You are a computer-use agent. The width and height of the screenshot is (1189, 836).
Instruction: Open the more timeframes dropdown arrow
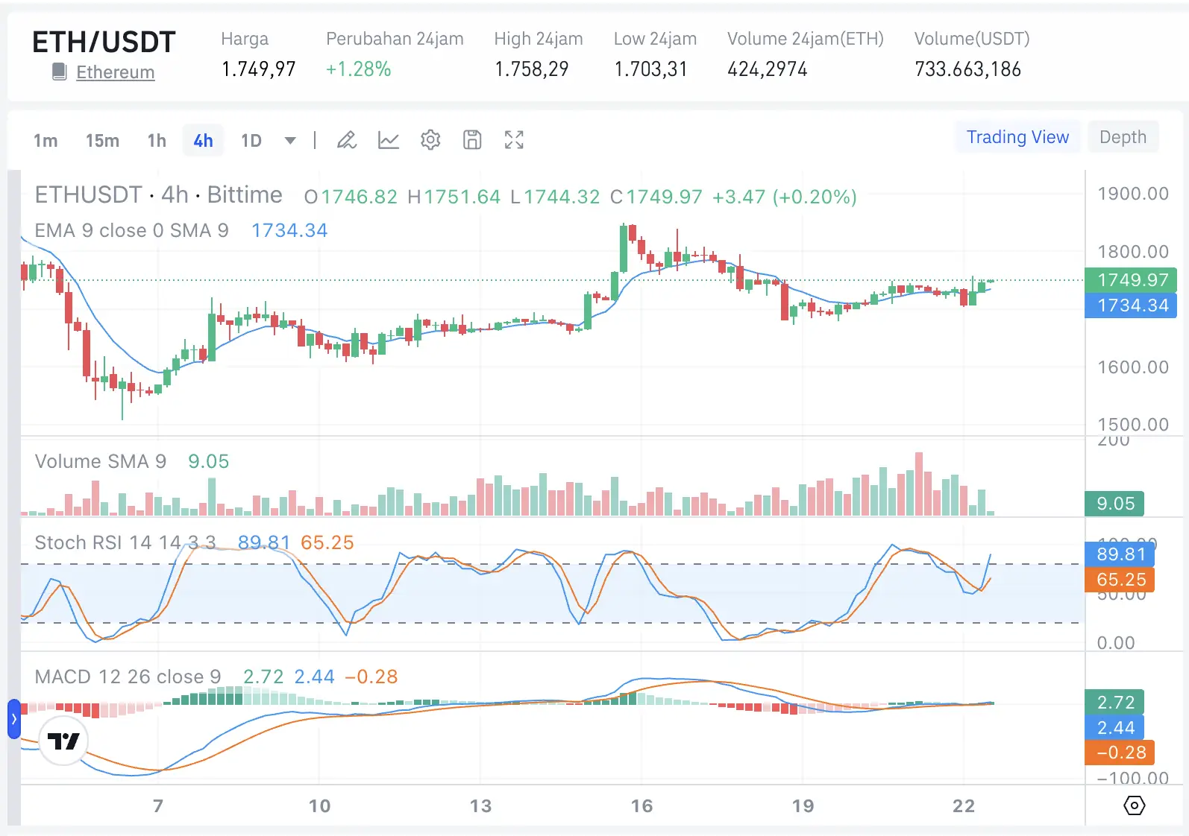pyautogui.click(x=290, y=141)
